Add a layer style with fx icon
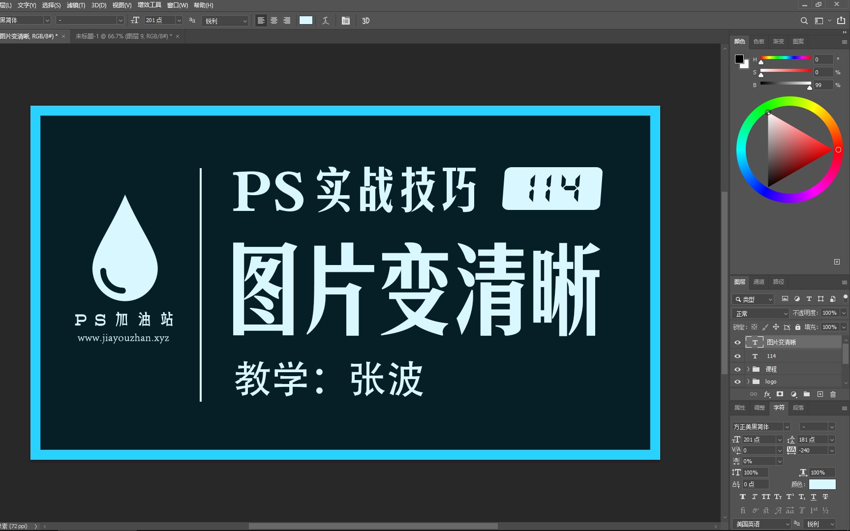The image size is (850, 531). click(x=767, y=394)
